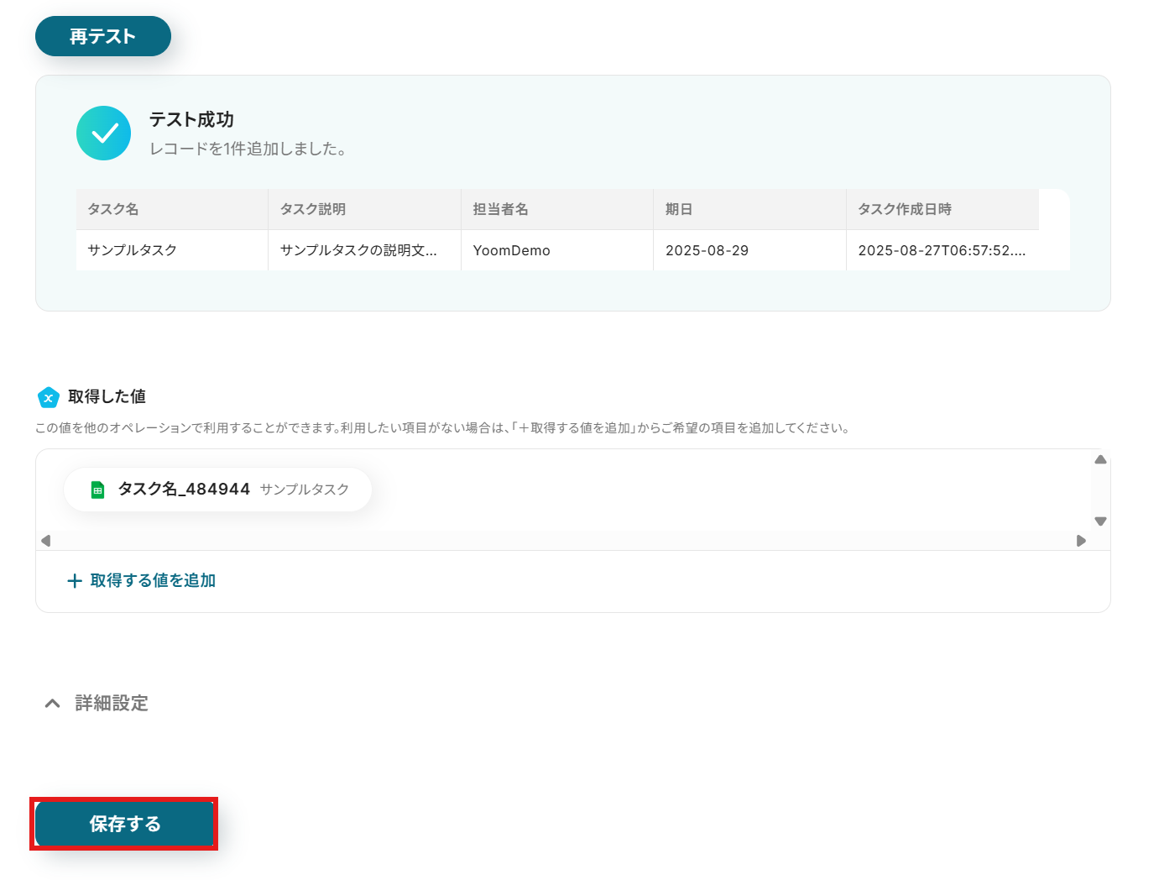Click the scroll up arrow in values box
Image resolution: width=1159 pixels, height=880 pixels.
coord(1100,459)
